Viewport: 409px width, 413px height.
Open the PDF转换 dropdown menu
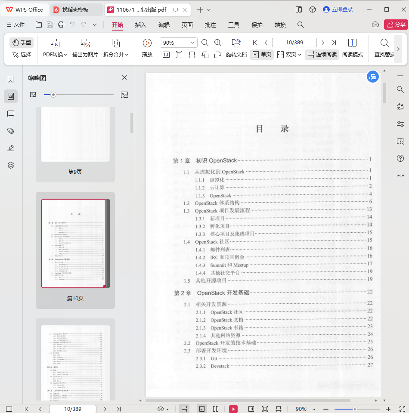[x=55, y=55]
